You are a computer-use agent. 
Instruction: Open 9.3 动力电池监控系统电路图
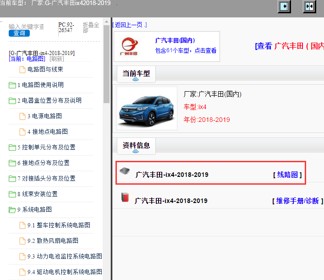(x=65, y=257)
